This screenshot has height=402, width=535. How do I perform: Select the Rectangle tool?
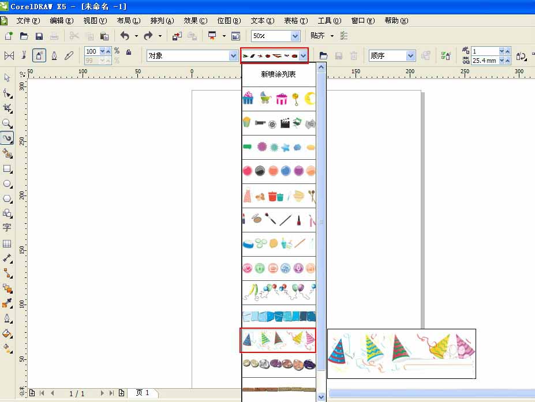pyautogui.click(x=7, y=169)
